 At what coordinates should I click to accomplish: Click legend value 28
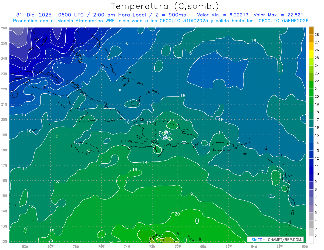point(317,35)
